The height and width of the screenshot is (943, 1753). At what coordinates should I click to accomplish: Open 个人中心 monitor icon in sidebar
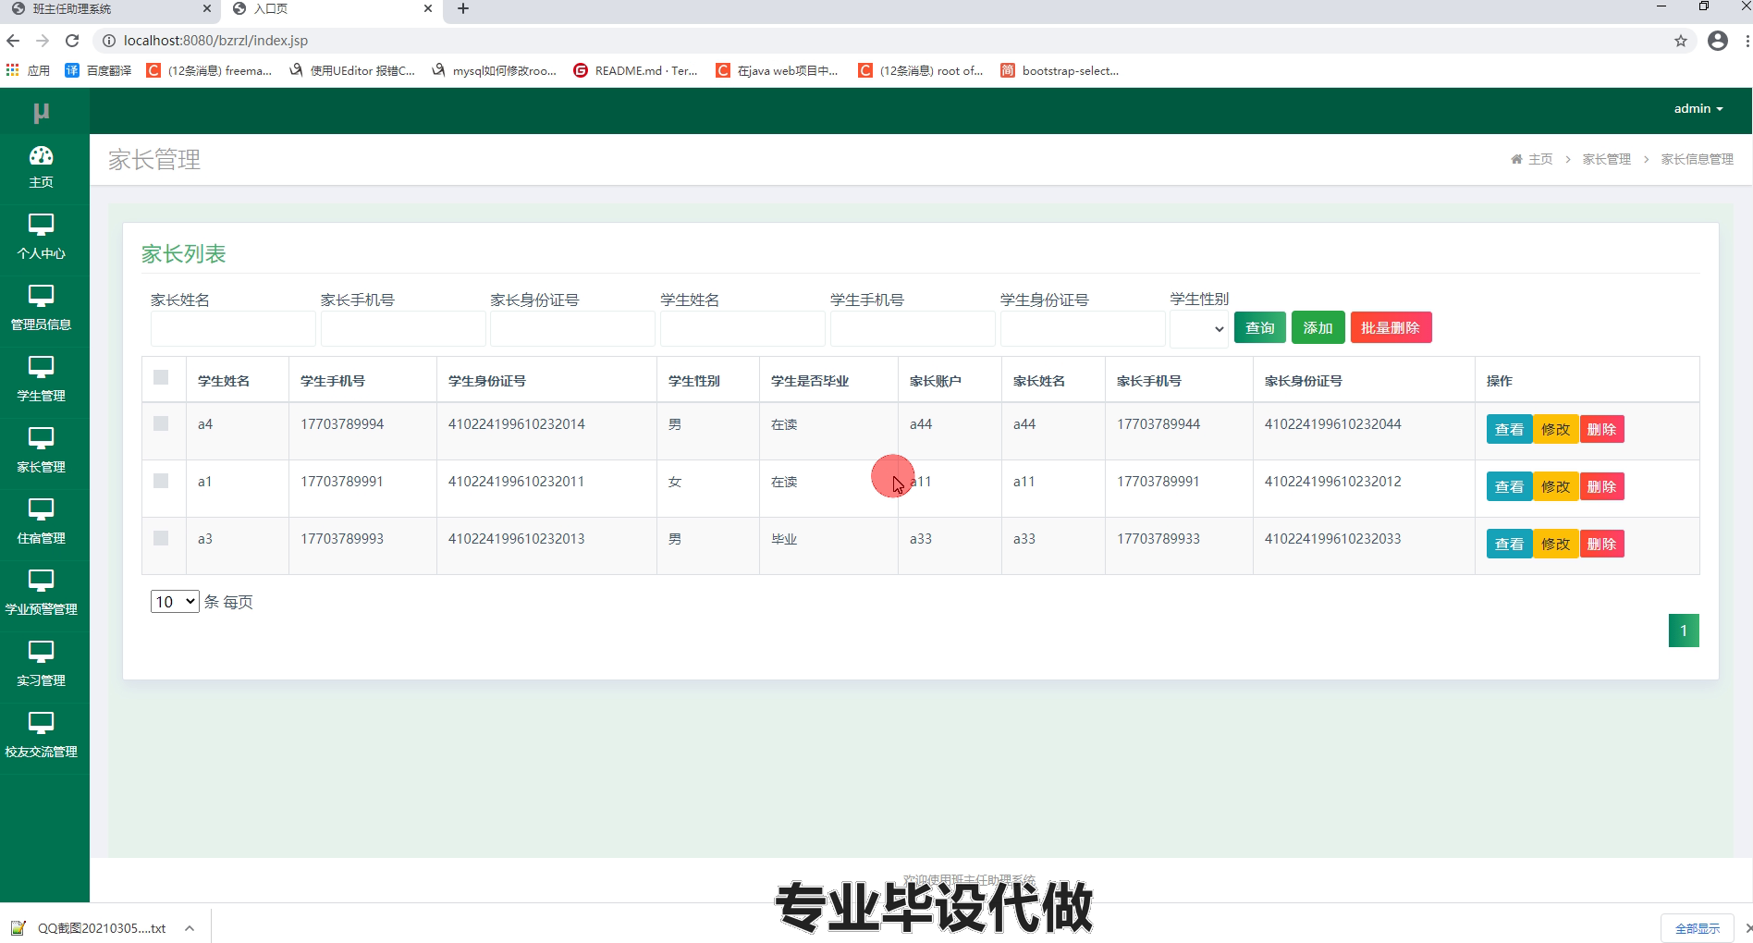coord(41,225)
